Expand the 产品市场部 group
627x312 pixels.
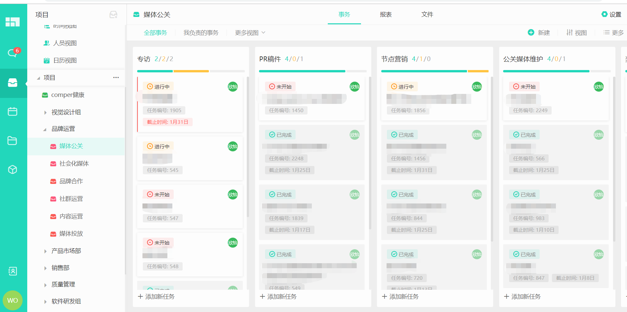[x=45, y=251]
